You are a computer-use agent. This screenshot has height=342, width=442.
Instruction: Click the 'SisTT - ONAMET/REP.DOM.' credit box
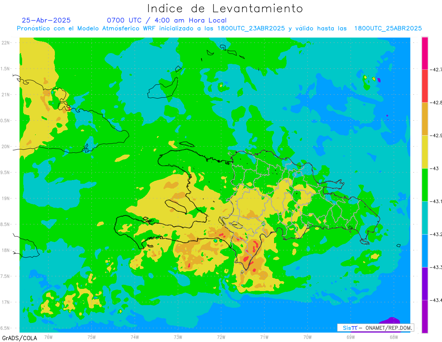(x=375, y=328)
